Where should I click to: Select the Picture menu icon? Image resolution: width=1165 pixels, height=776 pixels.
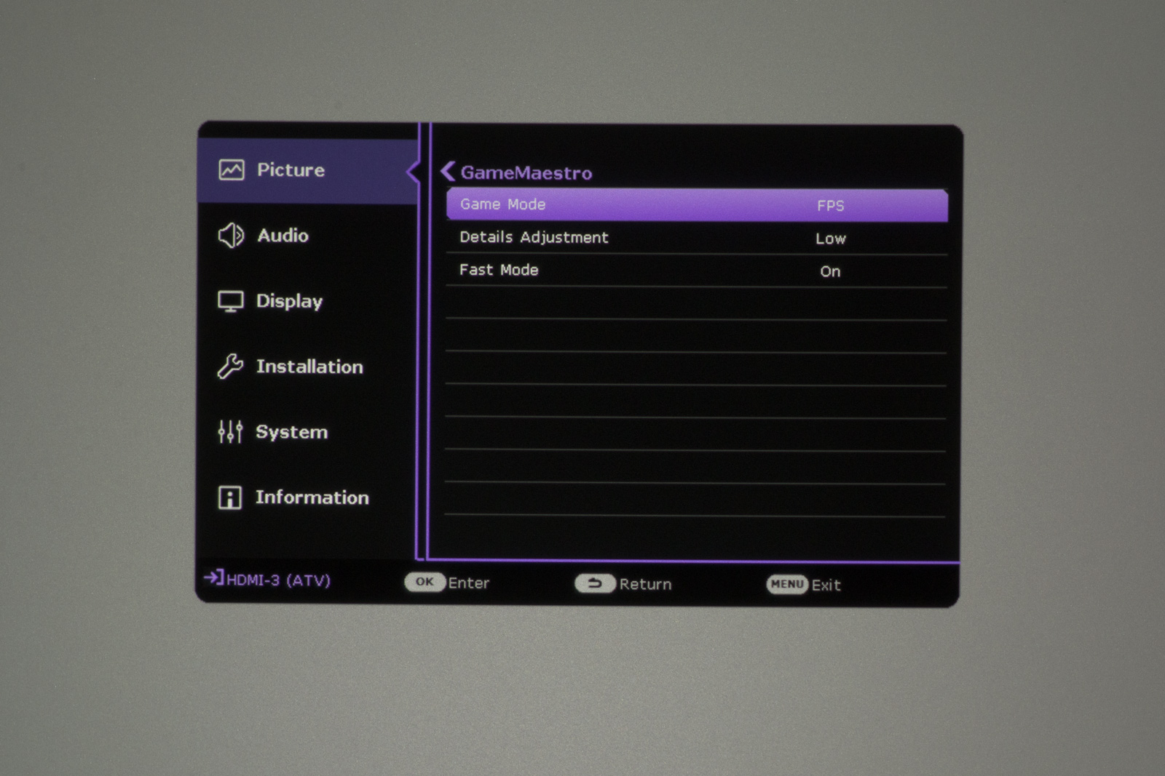pos(232,170)
